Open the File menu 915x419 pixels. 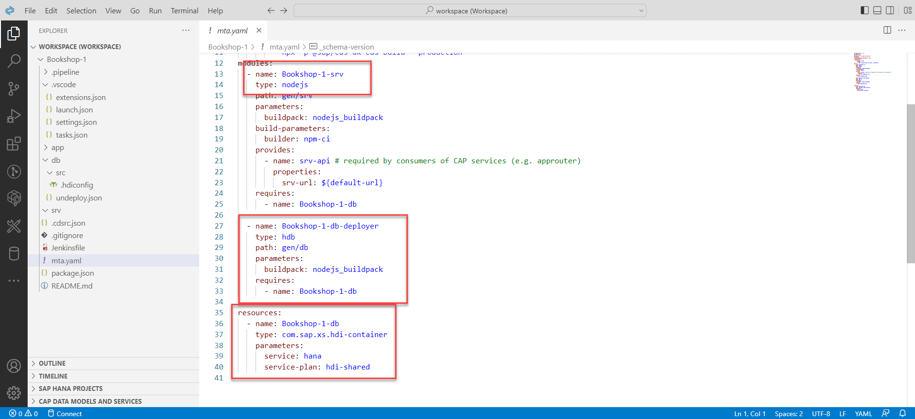click(30, 10)
